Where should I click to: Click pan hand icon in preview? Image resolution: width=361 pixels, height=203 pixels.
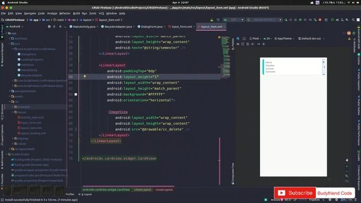[347, 160]
